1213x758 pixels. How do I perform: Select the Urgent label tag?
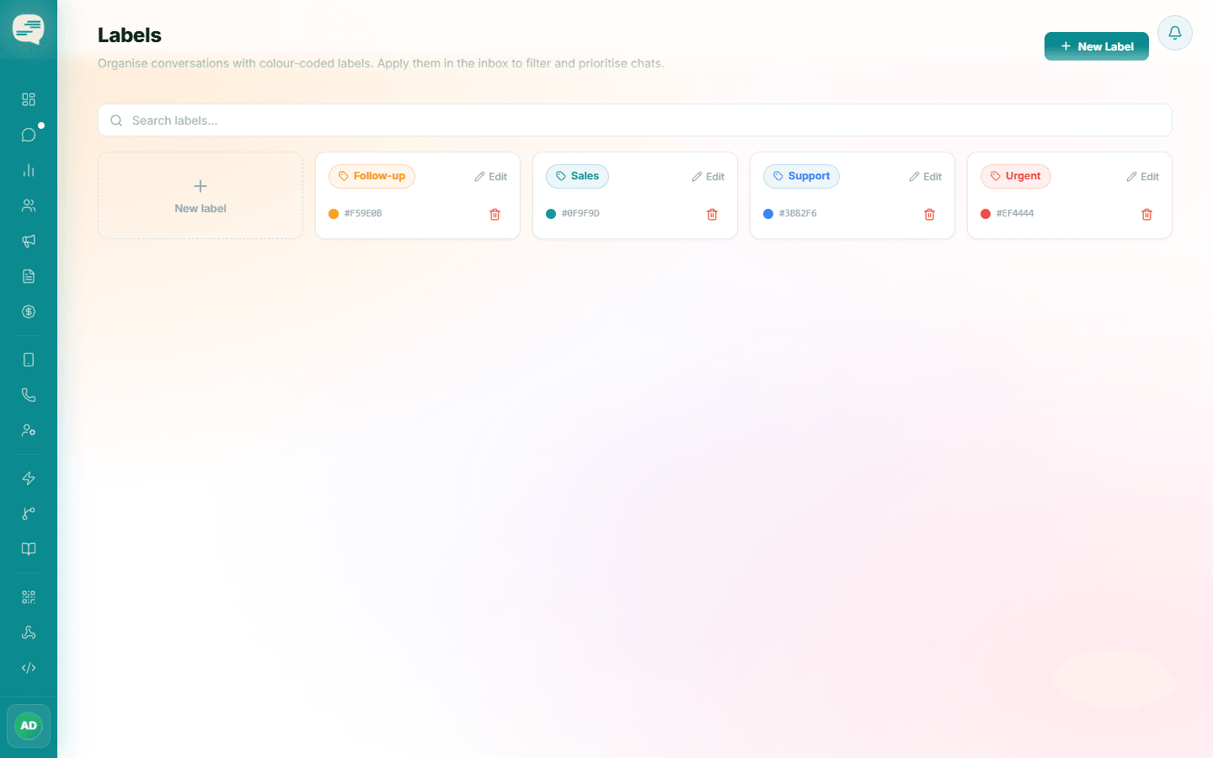pos(1015,176)
